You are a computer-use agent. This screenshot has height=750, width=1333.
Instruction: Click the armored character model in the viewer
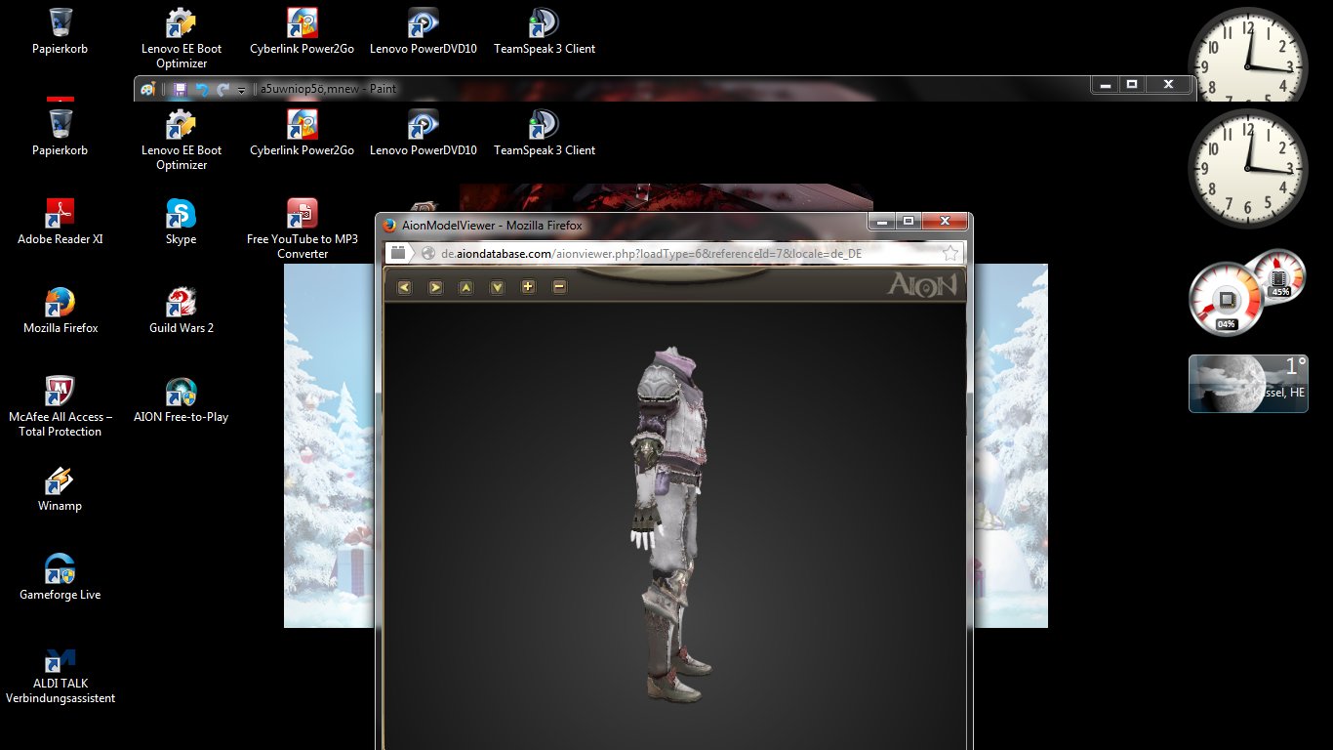coord(671,524)
